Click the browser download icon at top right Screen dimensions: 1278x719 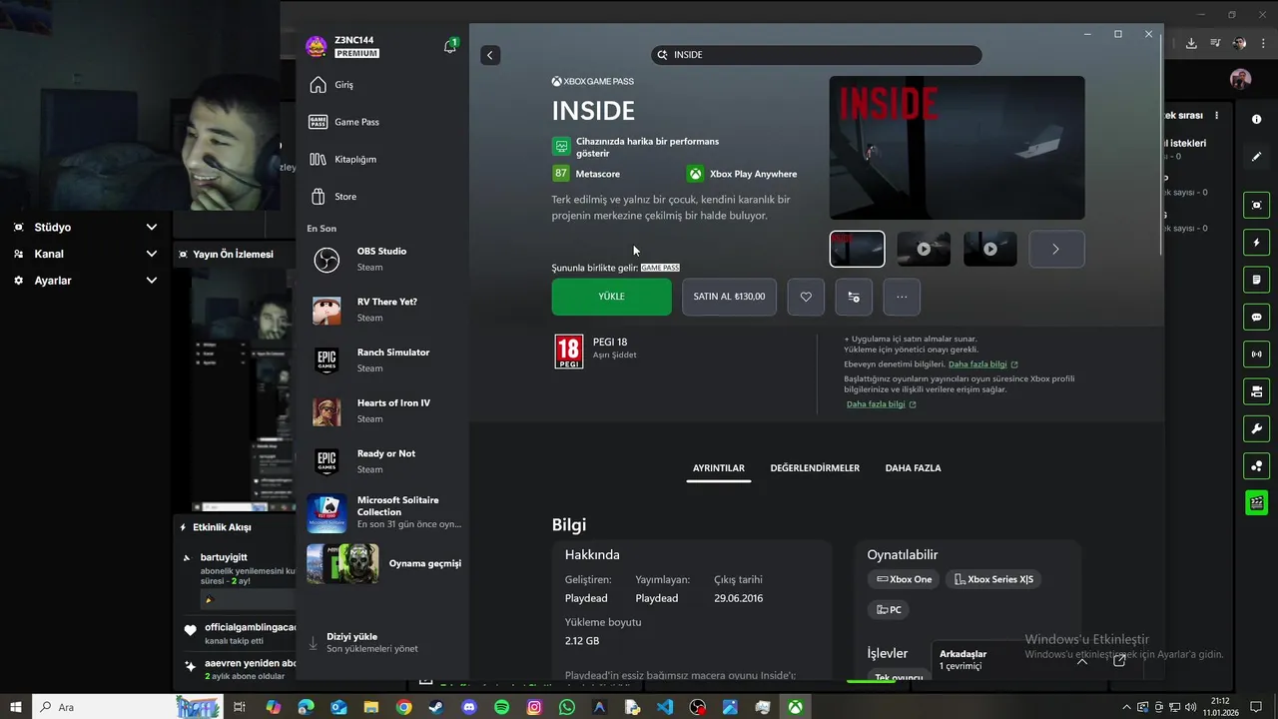pyautogui.click(x=1191, y=43)
